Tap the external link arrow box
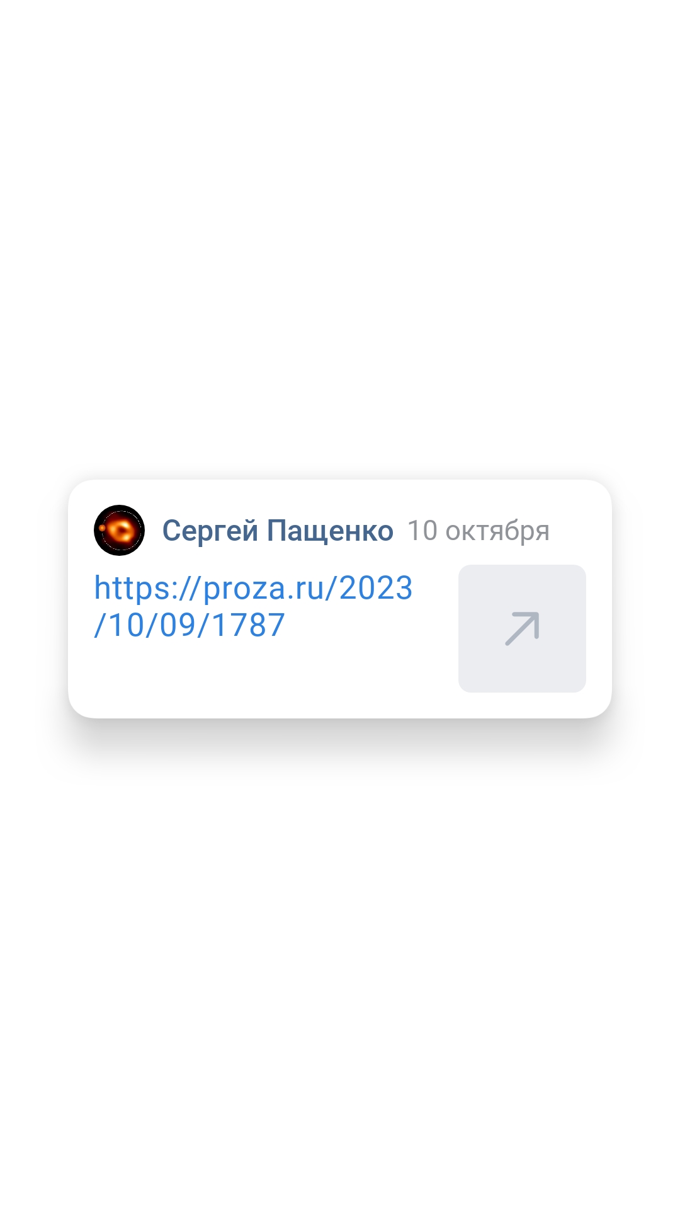The width and height of the screenshot is (680, 1210). click(522, 628)
